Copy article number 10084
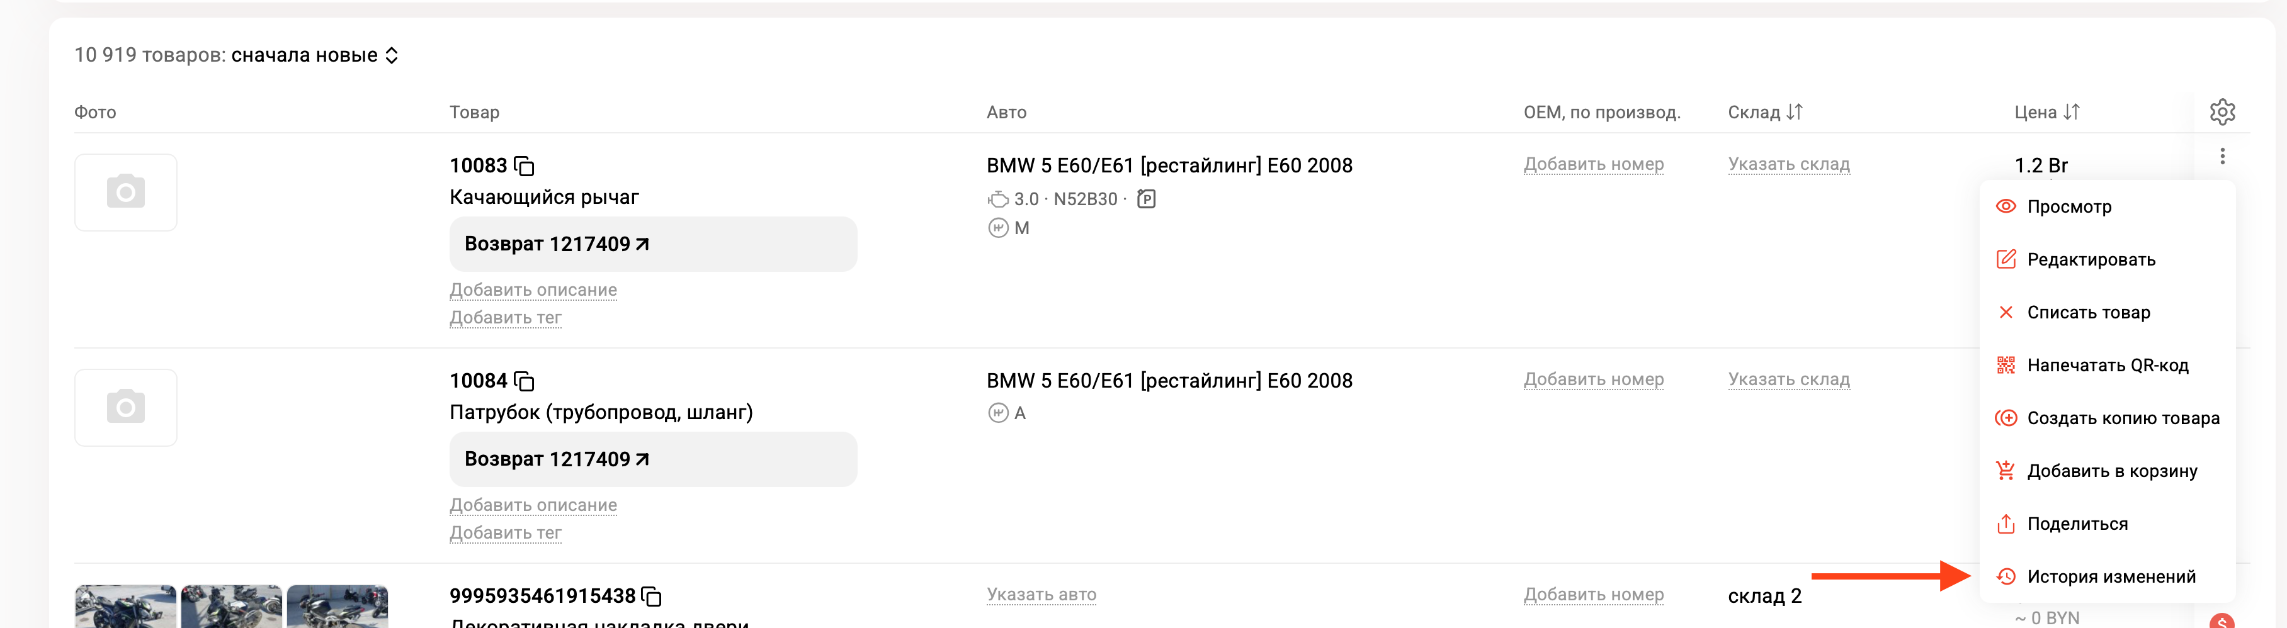The width and height of the screenshot is (2287, 628). pyautogui.click(x=525, y=381)
